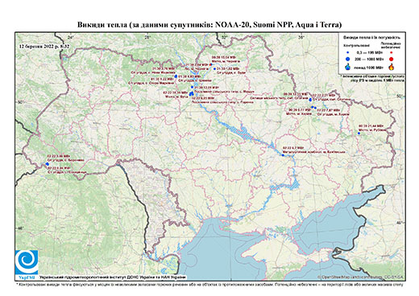Select the blue marker in western Ukraine
Screen dimensions: 419x296
pos(48,164)
